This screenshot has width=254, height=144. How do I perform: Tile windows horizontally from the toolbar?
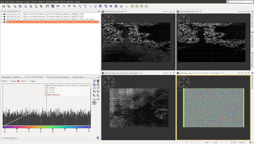[132, 6]
